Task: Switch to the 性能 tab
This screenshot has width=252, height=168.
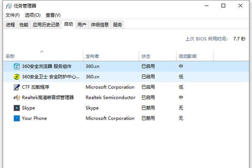Action: (24, 25)
